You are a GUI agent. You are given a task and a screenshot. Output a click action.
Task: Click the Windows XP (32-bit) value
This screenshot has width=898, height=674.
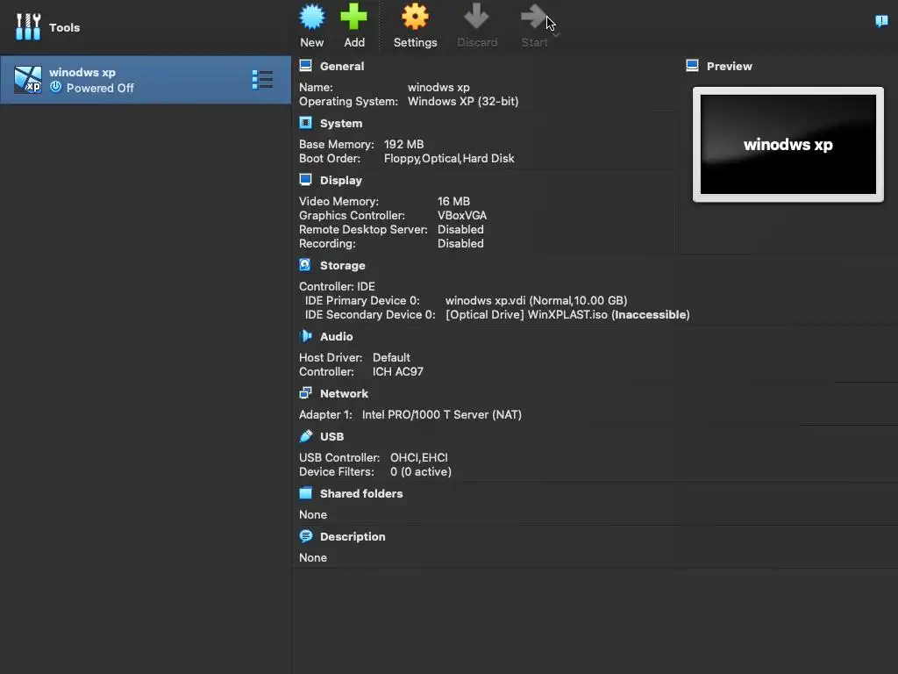(463, 102)
